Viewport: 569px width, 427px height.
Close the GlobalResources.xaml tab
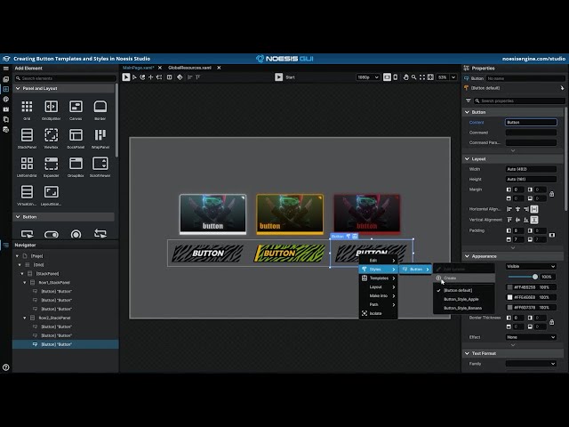pos(219,68)
